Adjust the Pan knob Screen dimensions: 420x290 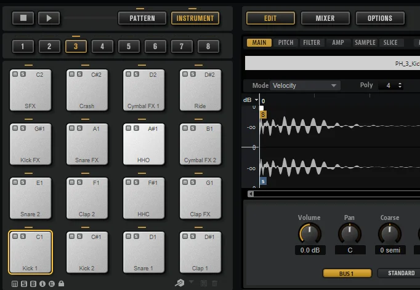pyautogui.click(x=350, y=233)
